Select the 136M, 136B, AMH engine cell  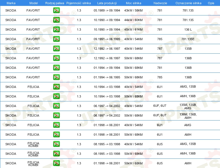coord(188,116)
